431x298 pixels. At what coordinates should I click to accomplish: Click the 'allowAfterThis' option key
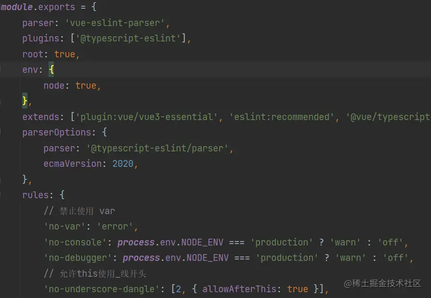coord(239,289)
